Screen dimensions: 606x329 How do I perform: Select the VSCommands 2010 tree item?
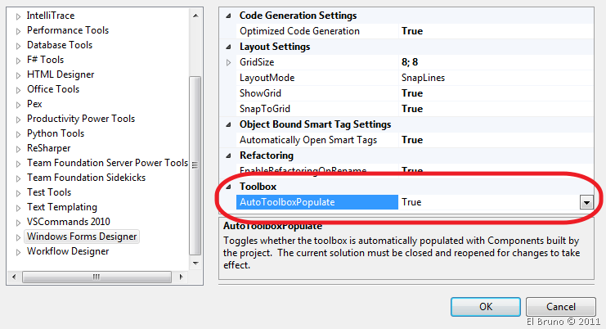68,222
